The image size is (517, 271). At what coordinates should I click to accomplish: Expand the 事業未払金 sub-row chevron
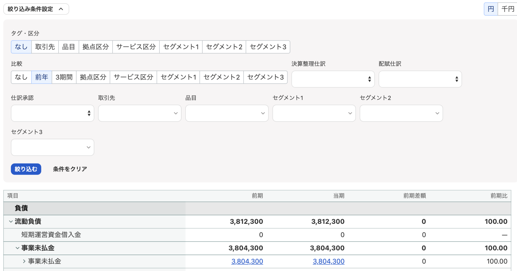[24, 261]
